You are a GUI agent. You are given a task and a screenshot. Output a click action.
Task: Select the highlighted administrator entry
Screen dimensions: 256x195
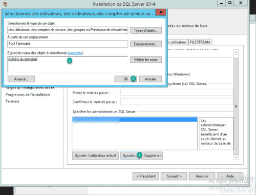135,120
